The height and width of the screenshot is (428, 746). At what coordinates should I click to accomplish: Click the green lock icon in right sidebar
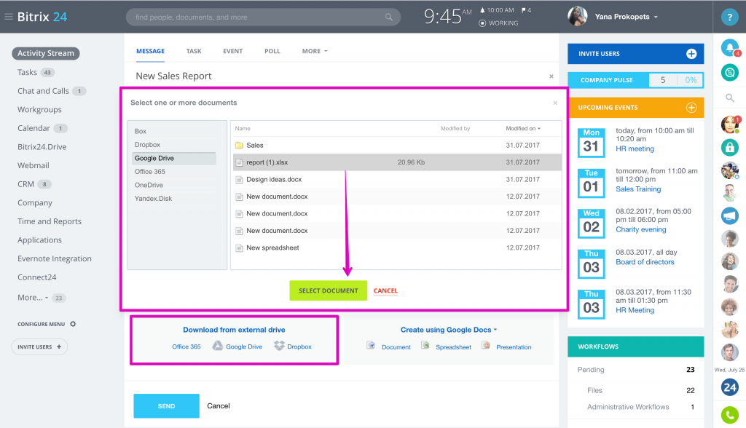[730, 148]
